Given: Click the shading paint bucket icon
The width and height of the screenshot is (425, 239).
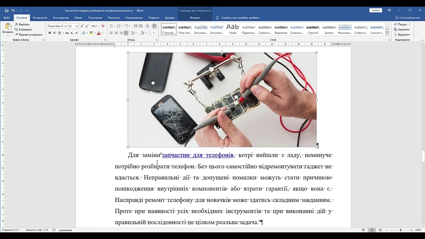Looking at the screenshot, I should 142,33.
